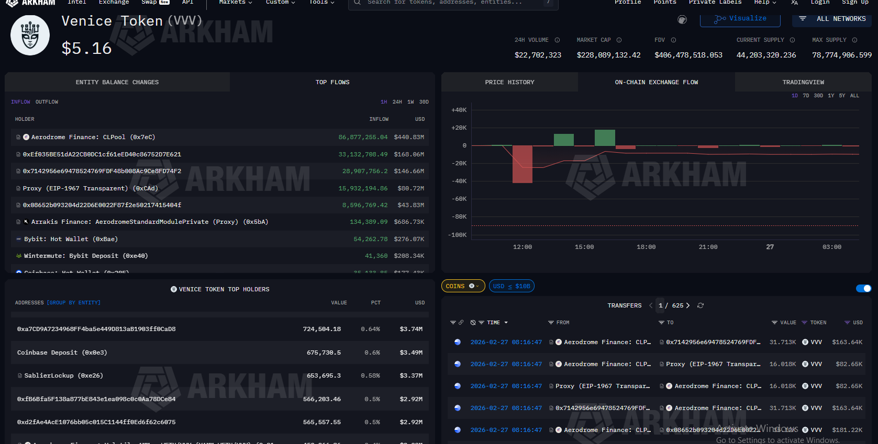The height and width of the screenshot is (444, 878).
Task: Set exchange flow chart range to ALL
Action: (x=854, y=96)
